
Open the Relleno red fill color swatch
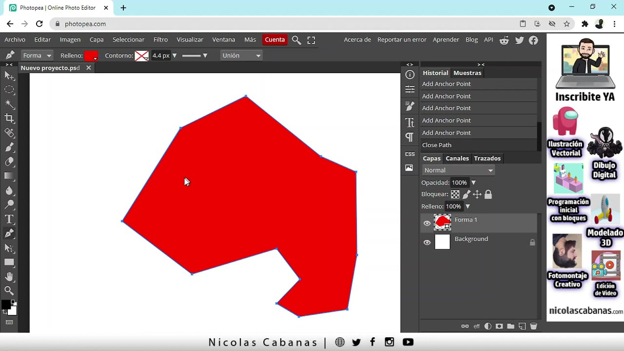[91, 56]
